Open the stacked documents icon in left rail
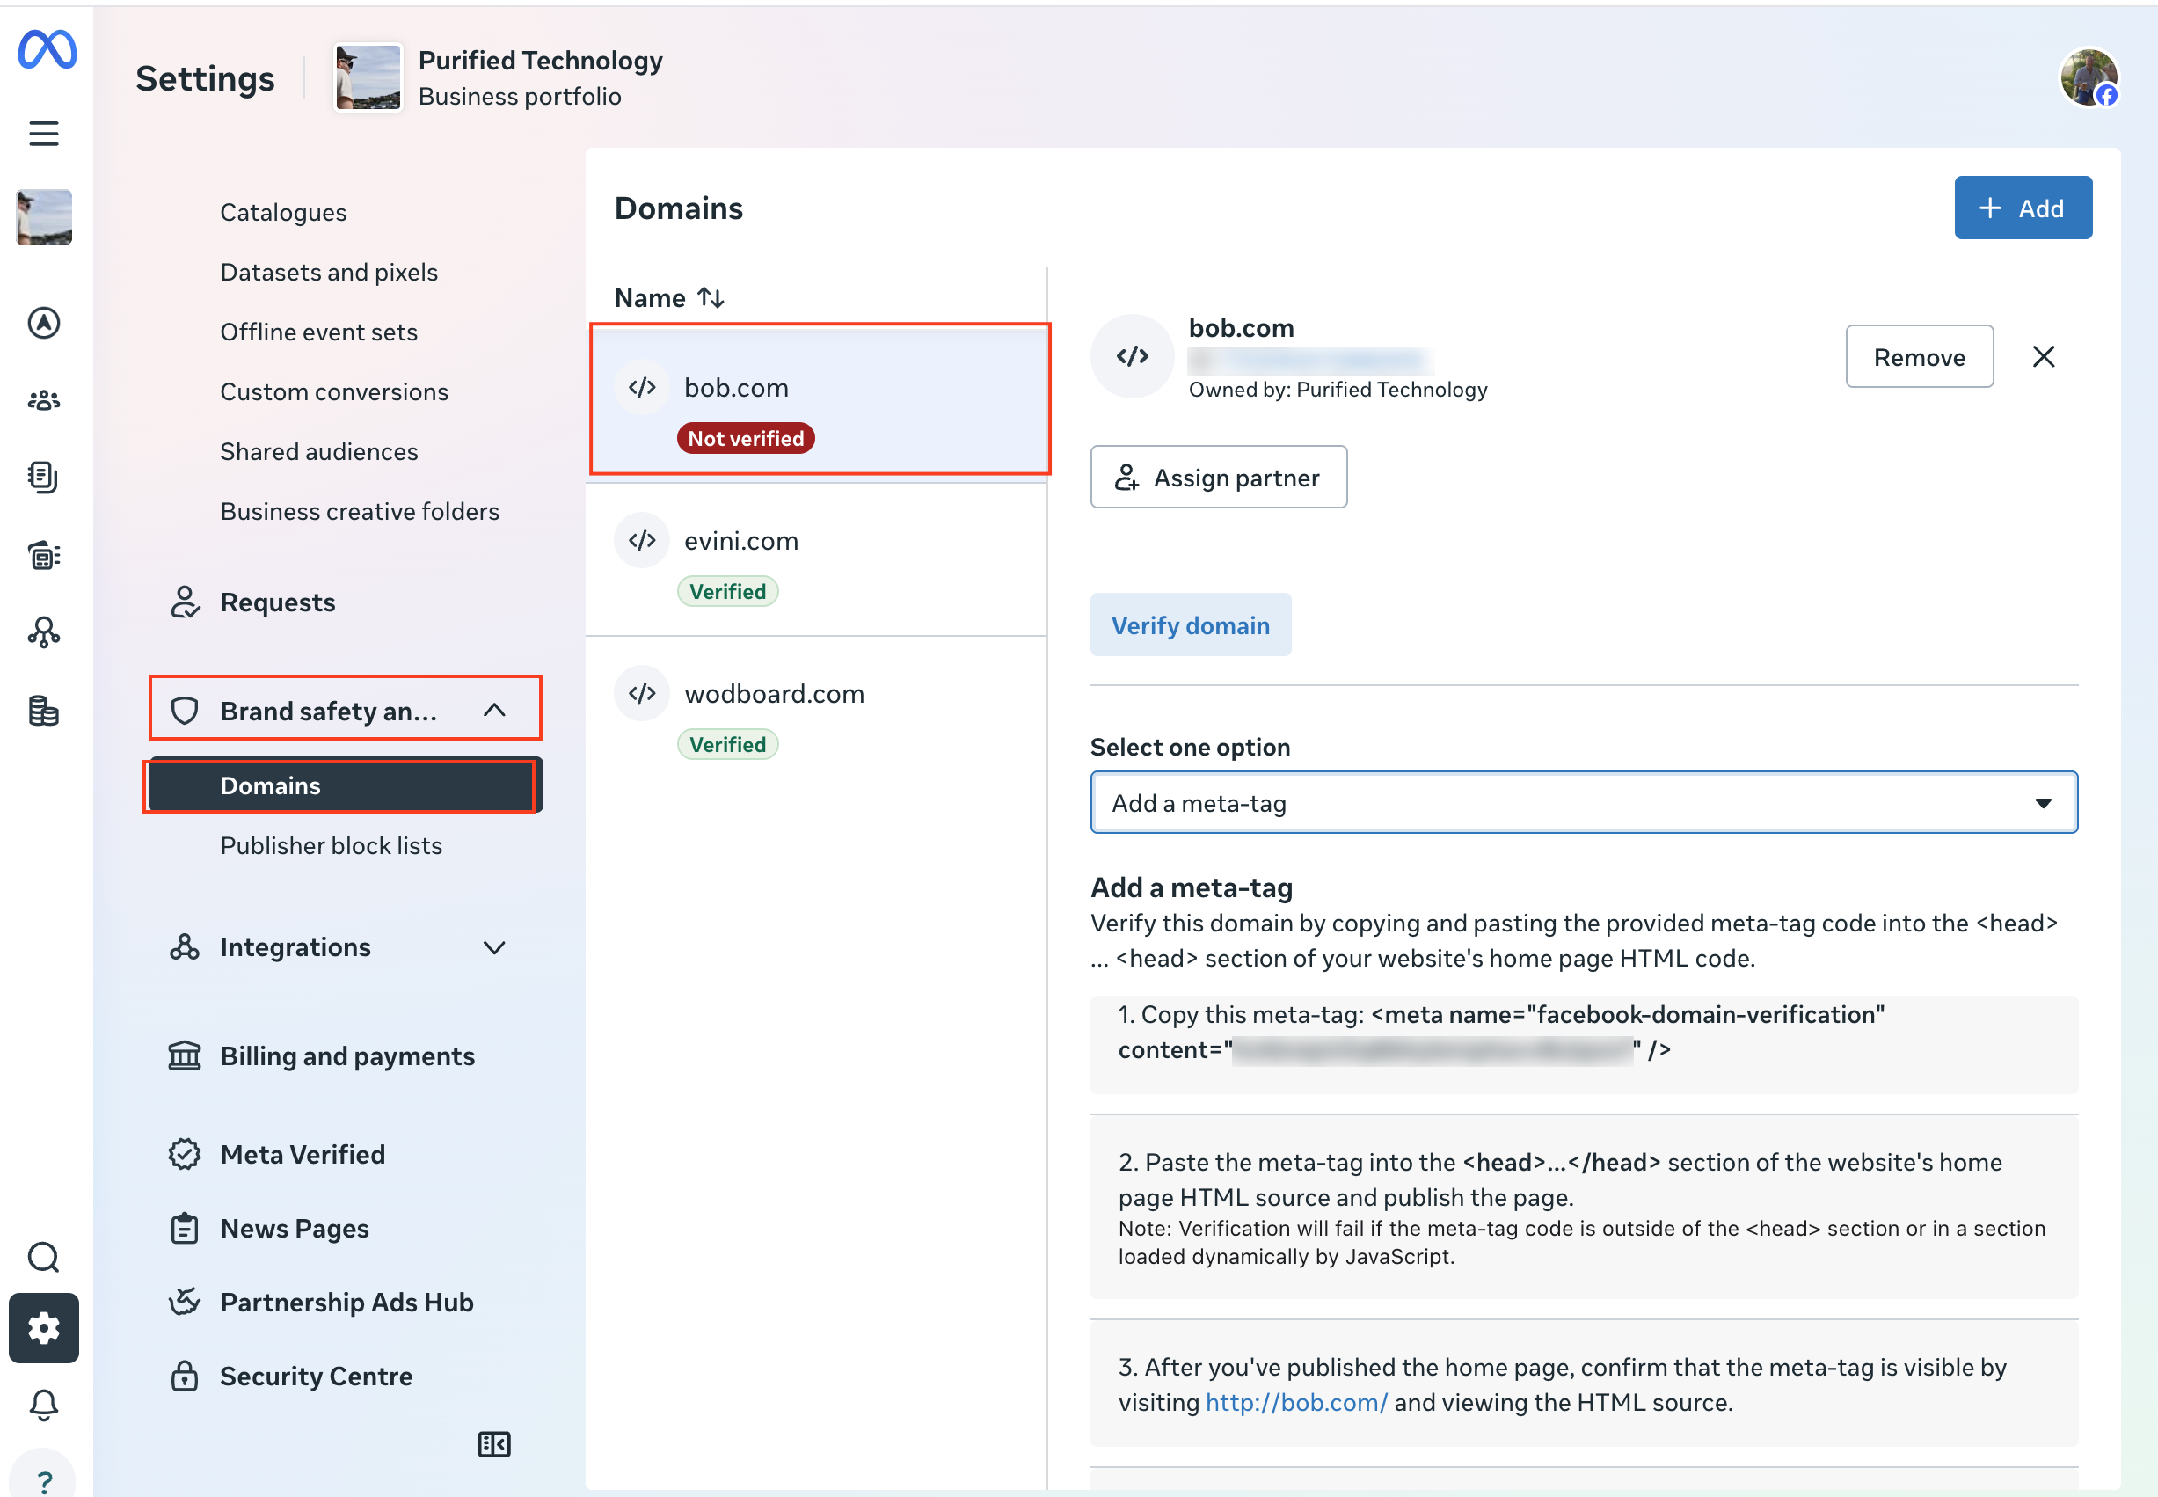Screen dimensions: 2158x1497 (44, 478)
